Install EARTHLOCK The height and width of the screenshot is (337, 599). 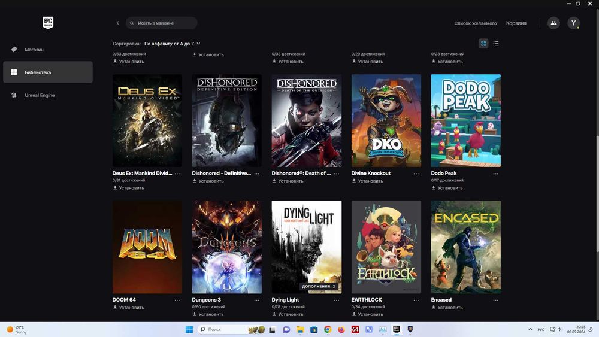[x=367, y=314]
